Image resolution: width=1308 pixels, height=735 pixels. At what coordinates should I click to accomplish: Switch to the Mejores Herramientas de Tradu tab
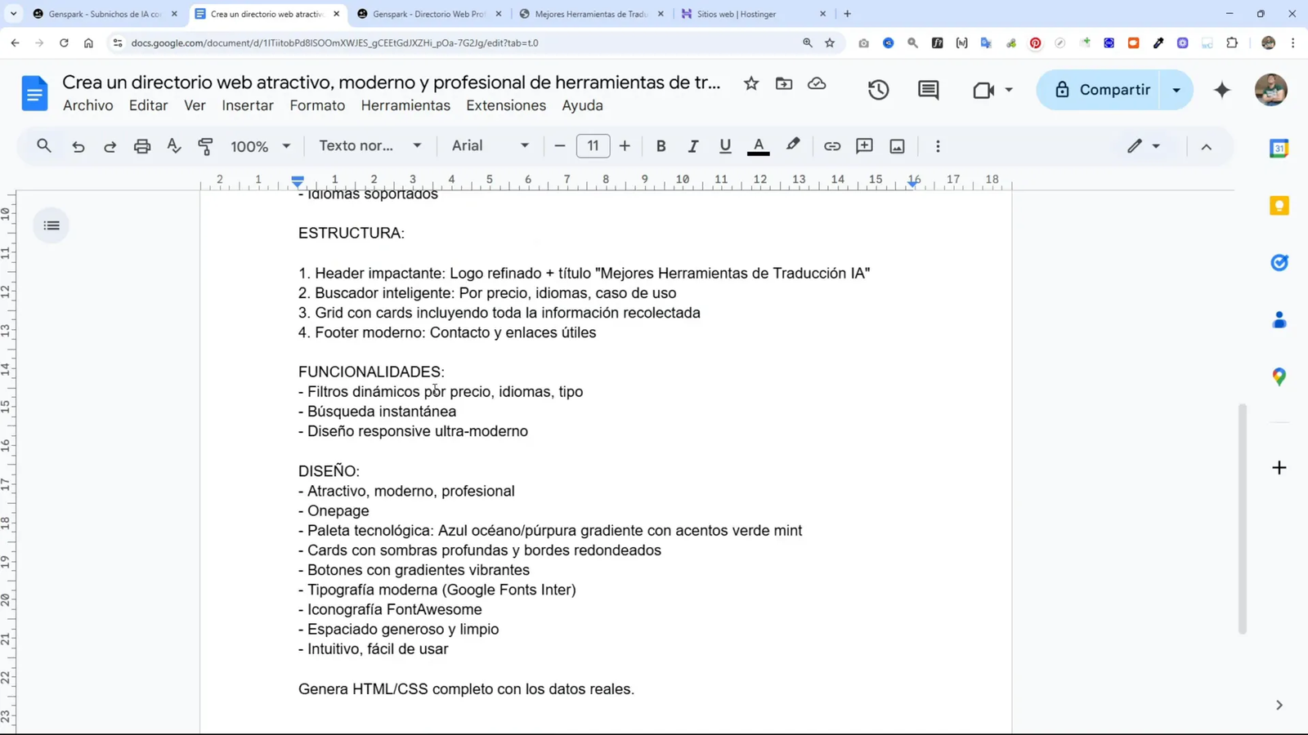[x=594, y=14]
